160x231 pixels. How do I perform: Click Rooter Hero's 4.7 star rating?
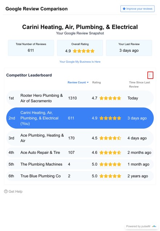click(110, 98)
